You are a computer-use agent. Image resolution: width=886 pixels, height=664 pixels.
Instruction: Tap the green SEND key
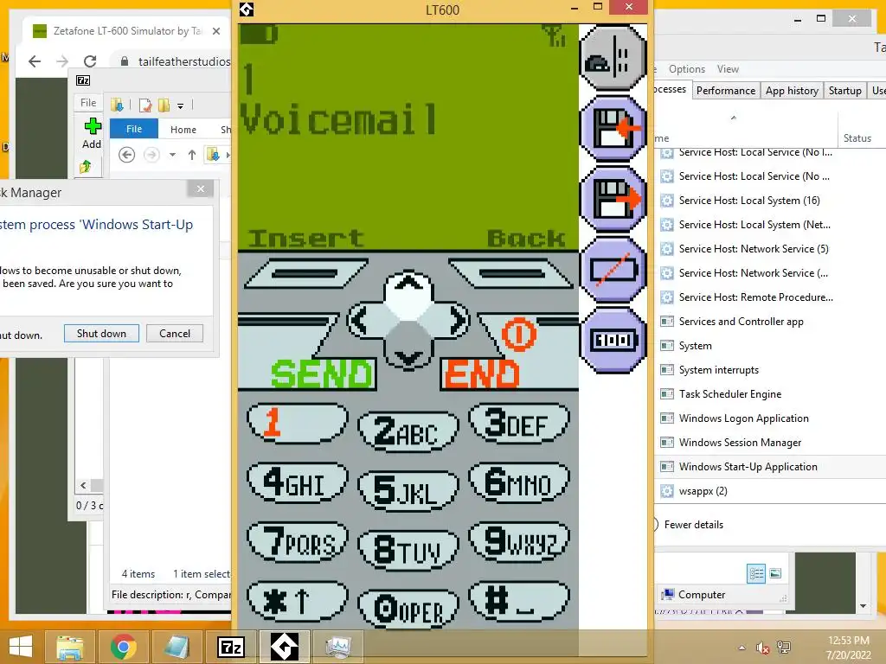322,373
